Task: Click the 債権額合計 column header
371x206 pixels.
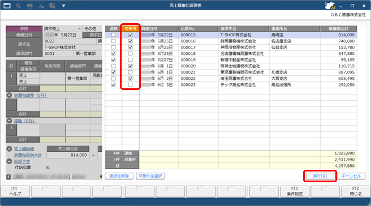Action: pos(338,29)
